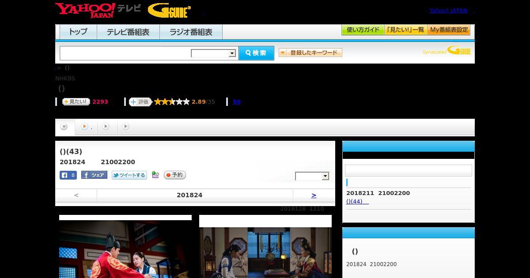Click the 評価 rating button
This screenshot has width=530, height=278.
pyautogui.click(x=140, y=102)
